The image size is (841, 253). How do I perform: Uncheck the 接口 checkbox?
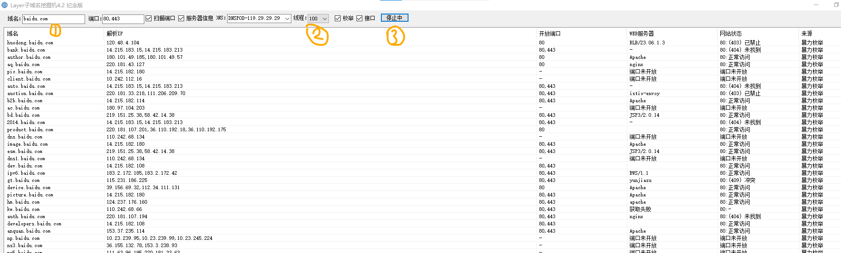pyautogui.click(x=359, y=18)
